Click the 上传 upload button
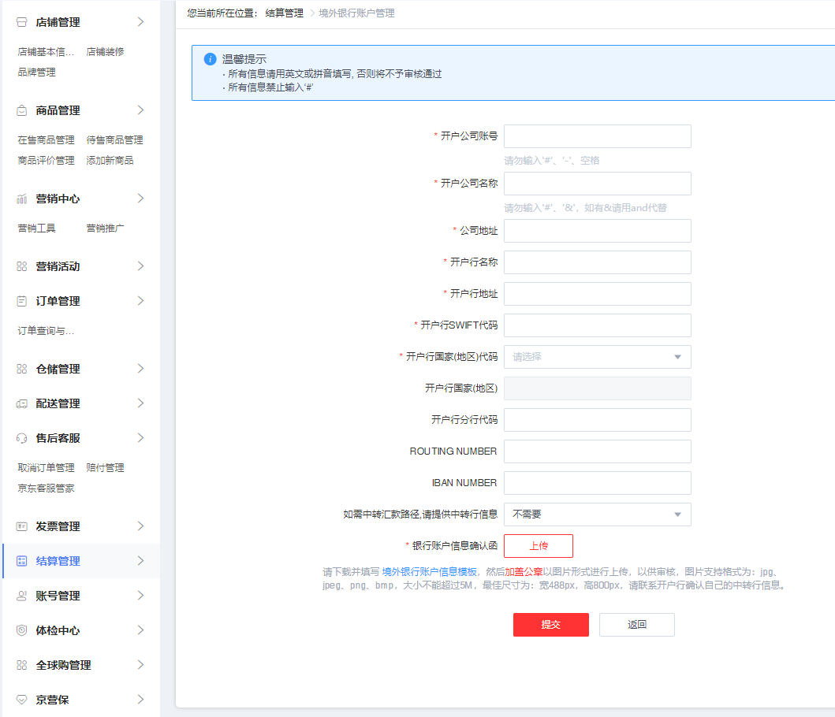The image size is (835, 717). (x=538, y=545)
